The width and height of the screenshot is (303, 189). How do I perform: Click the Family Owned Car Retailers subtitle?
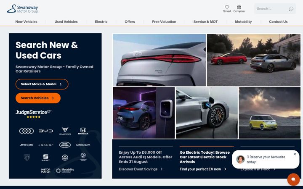54,69
